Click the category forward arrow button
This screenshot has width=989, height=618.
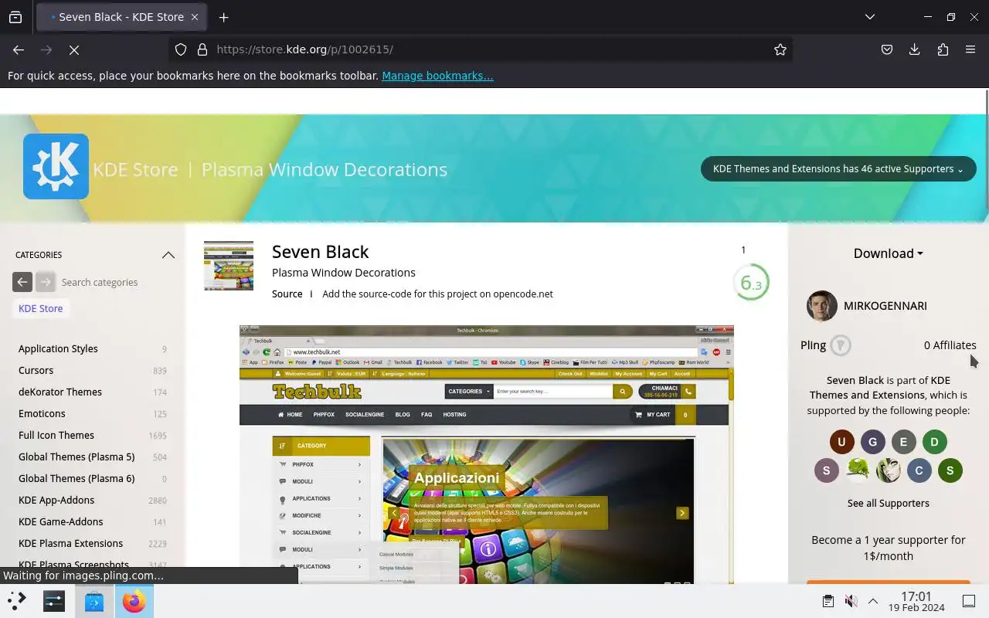(46, 282)
